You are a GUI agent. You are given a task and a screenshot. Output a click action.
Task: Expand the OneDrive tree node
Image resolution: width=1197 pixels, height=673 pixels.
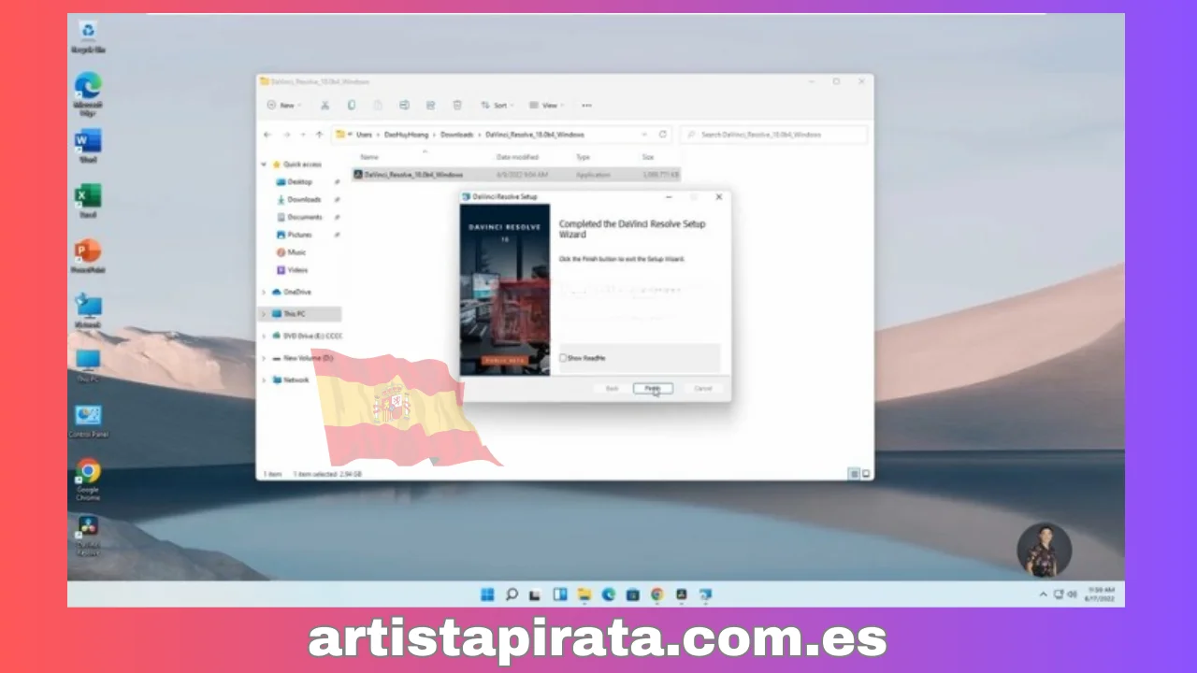point(264,292)
